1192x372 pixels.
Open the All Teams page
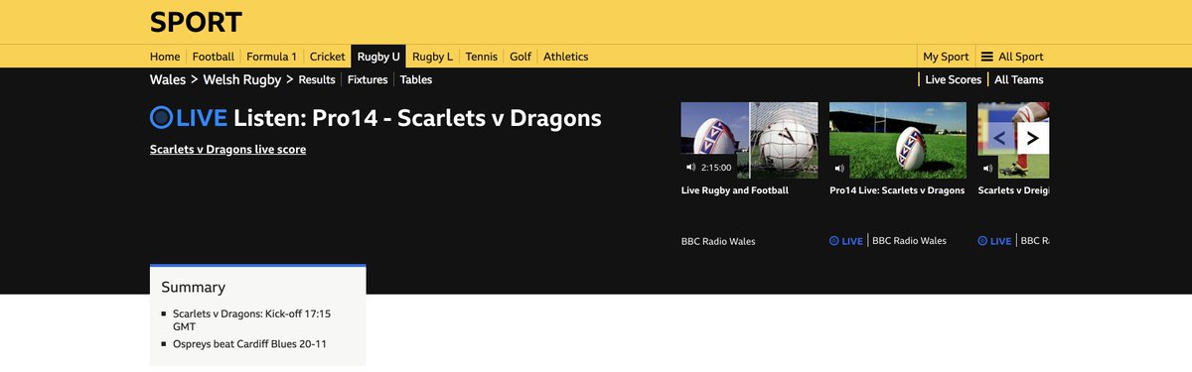click(1019, 79)
